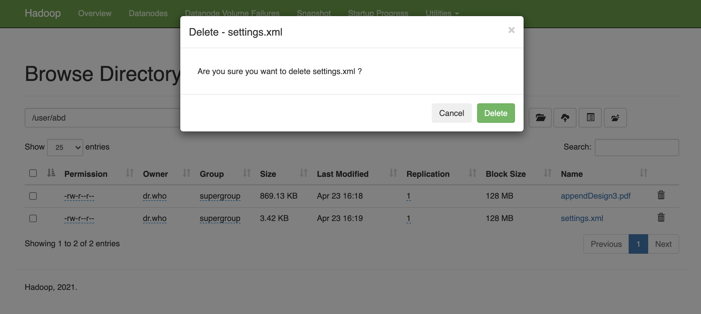Click trash icon for settings.xml row

pos(661,218)
